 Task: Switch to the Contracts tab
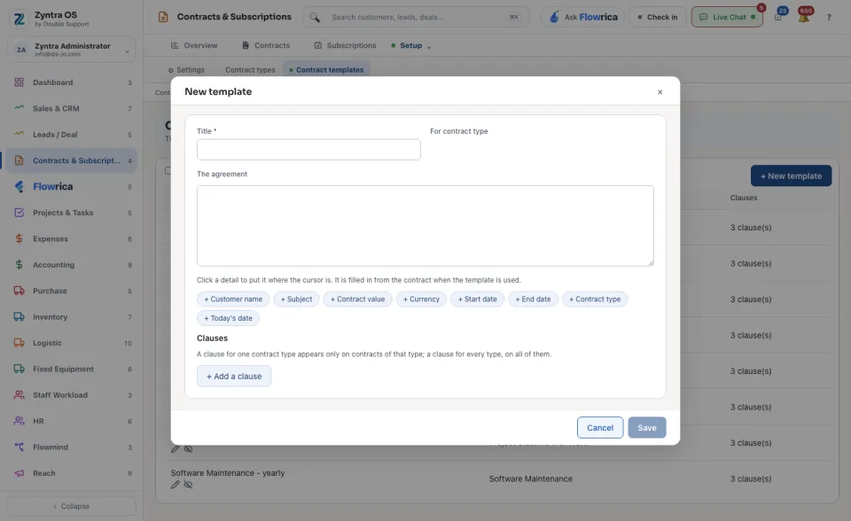tap(266, 45)
